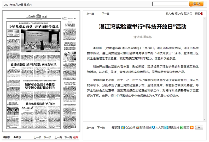Go to 下一版 next page
This screenshot has height=142, width=209.
coord(48,137)
